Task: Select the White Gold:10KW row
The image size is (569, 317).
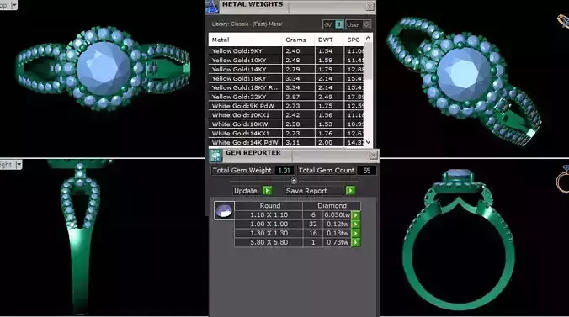Action: [x=286, y=124]
